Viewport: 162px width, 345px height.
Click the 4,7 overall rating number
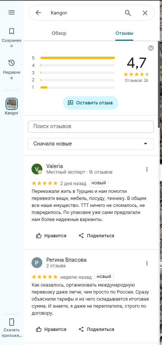136,63
